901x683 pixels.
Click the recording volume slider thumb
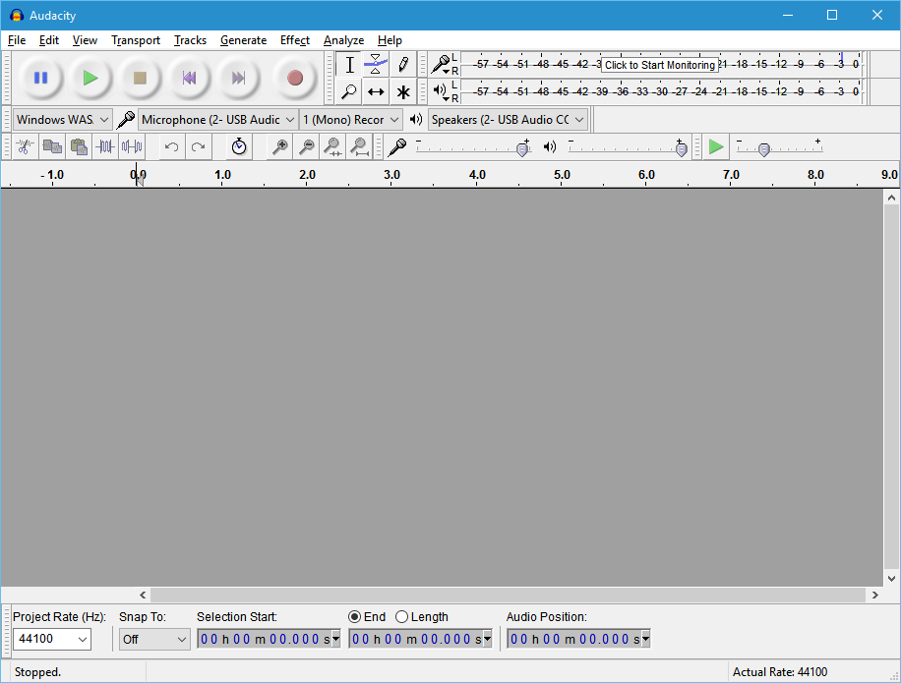pos(522,149)
